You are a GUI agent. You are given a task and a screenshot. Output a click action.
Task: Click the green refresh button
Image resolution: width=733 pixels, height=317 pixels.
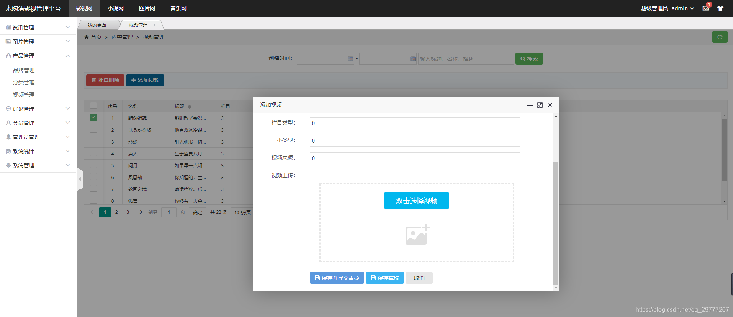coord(720,37)
